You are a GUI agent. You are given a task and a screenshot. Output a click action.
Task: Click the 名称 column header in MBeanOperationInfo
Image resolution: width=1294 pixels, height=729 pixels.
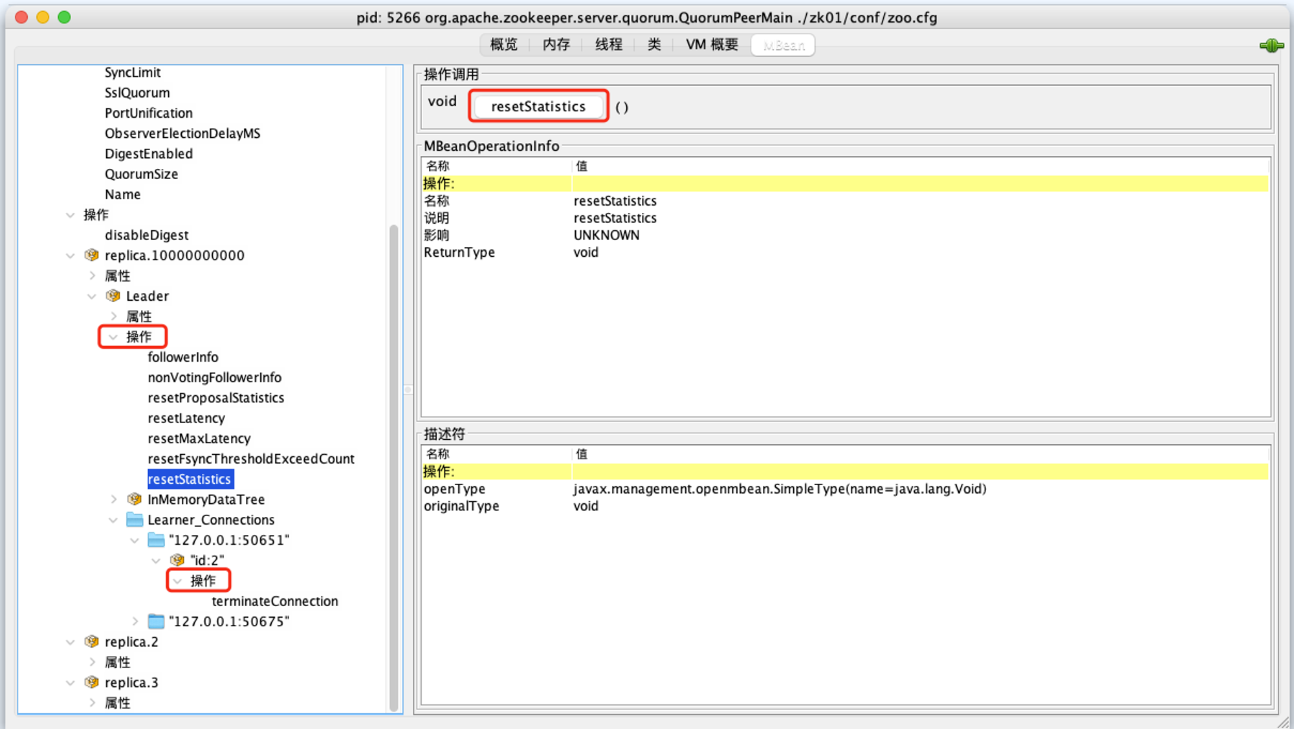tap(497, 166)
